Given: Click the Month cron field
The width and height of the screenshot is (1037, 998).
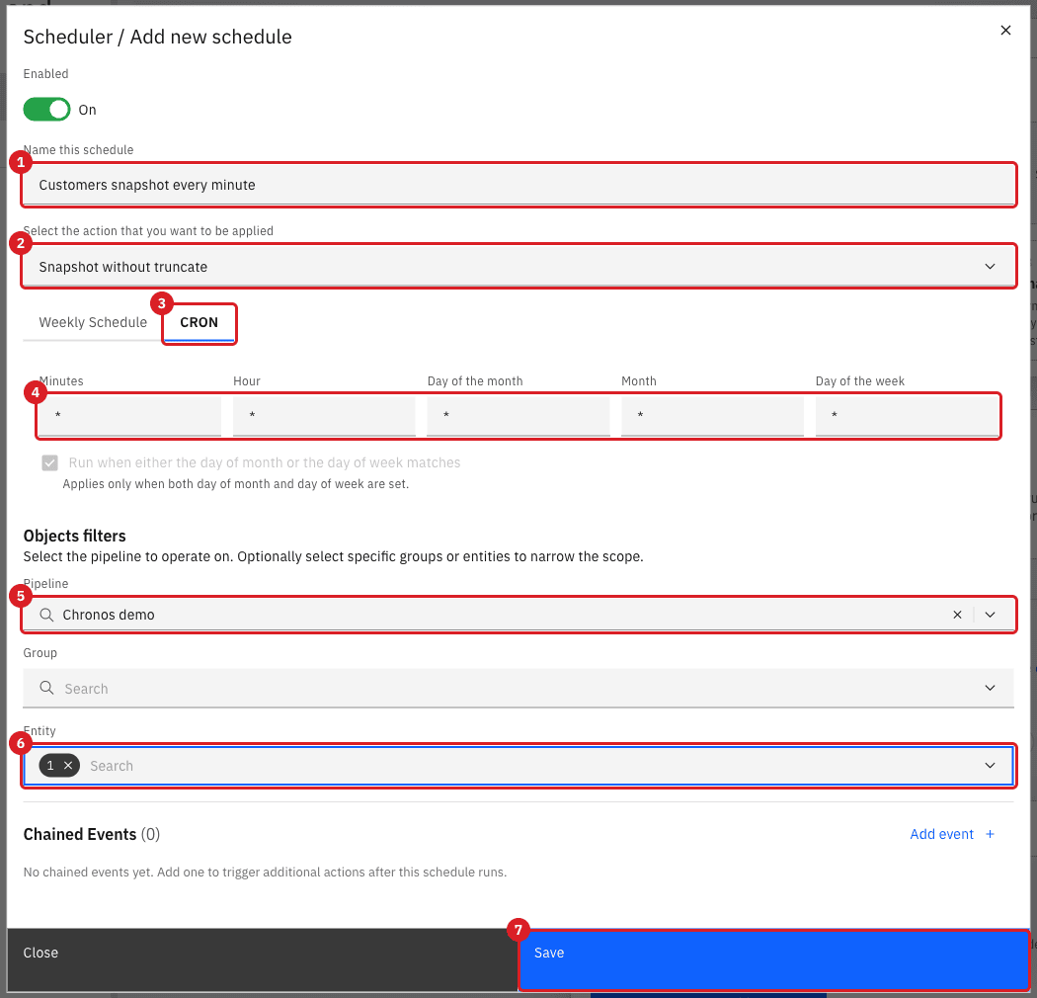Looking at the screenshot, I should [x=712, y=416].
